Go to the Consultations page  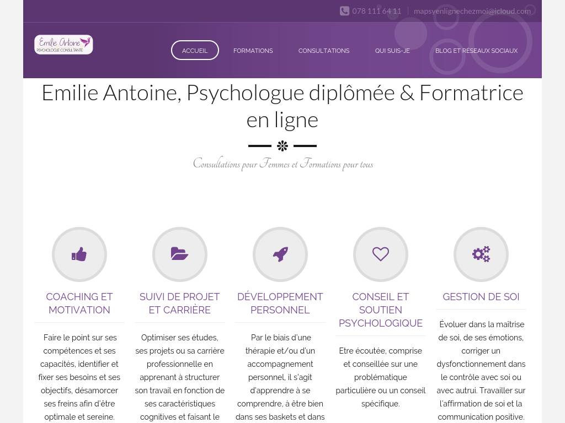tap(324, 51)
